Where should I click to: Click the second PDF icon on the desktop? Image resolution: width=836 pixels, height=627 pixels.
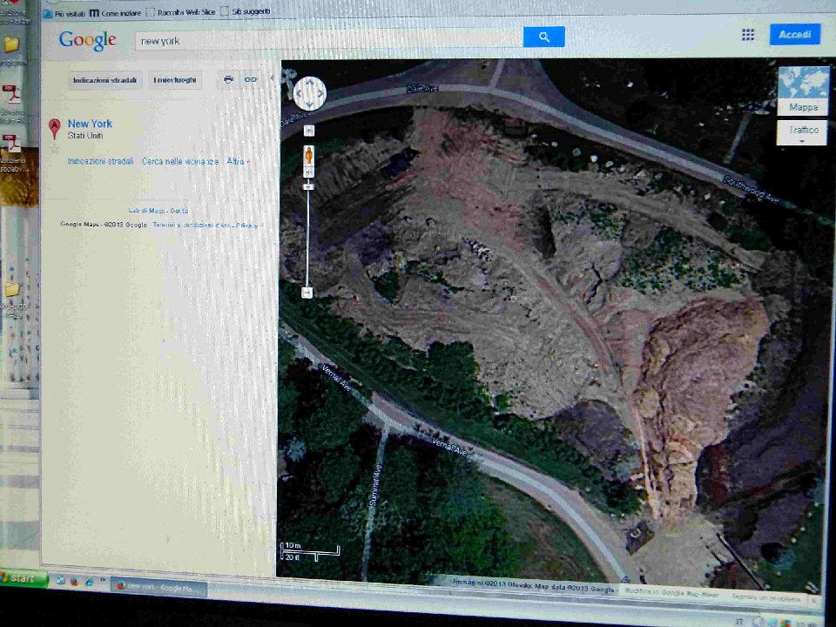click(11, 144)
